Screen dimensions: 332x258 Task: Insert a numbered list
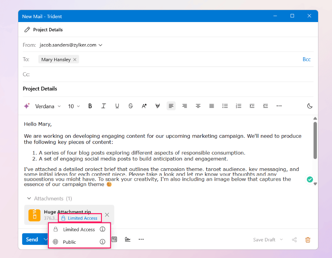click(x=239, y=106)
